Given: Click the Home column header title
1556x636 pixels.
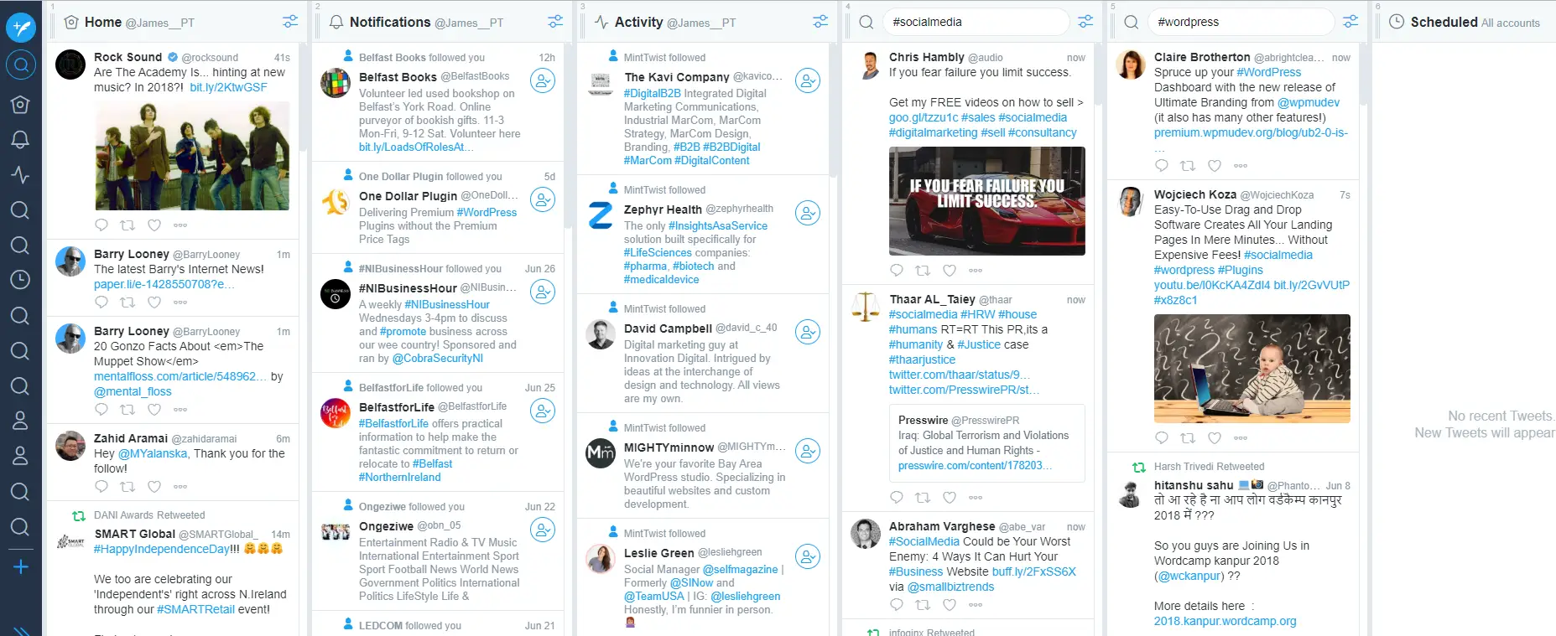Looking at the screenshot, I should (x=103, y=22).
